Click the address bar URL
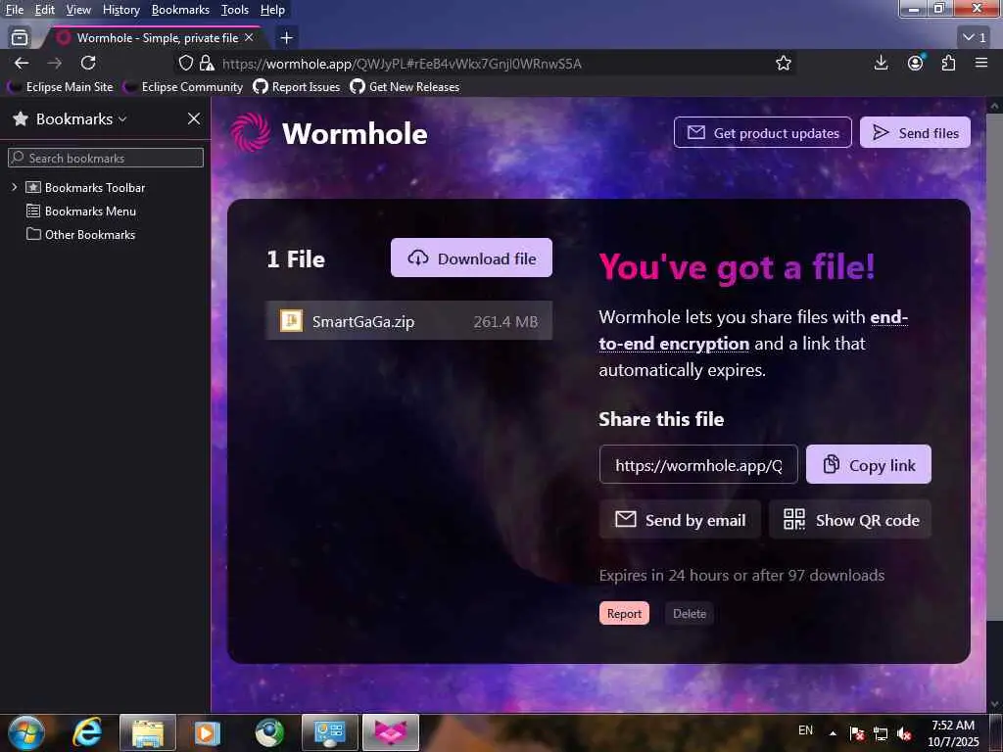 402,64
